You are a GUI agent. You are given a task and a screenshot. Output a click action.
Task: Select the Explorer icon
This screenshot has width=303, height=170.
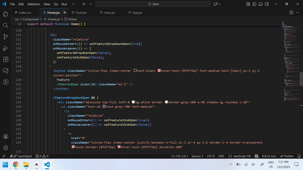coord(5,14)
